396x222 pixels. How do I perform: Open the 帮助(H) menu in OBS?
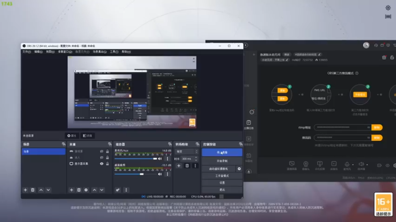[126, 52]
